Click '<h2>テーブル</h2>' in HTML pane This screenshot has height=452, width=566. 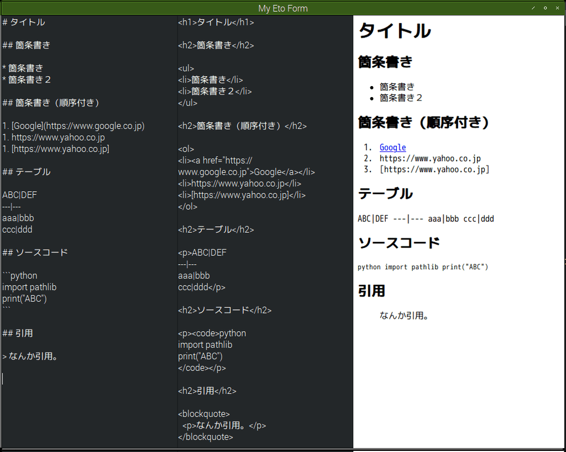pos(216,230)
